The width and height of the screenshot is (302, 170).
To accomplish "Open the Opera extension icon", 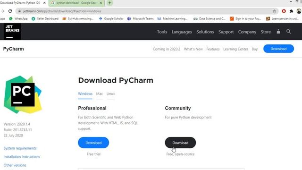I will (284, 11).
